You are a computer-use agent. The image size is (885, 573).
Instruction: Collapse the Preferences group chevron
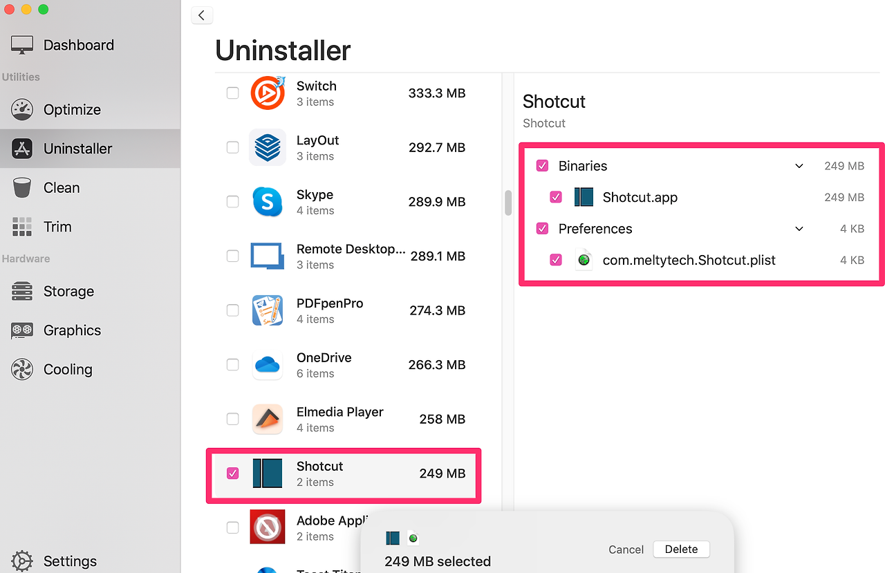[799, 229]
